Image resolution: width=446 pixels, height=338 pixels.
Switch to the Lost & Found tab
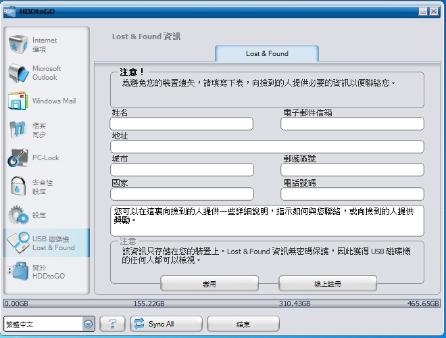267,53
